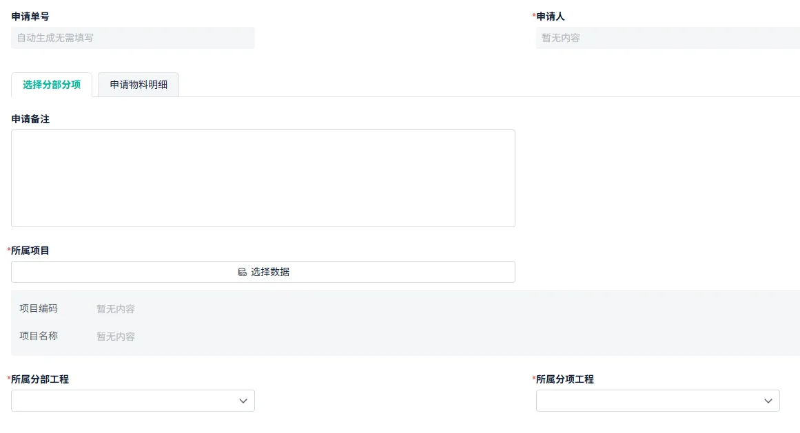Image resolution: width=800 pixels, height=433 pixels.
Task: Click the 所属分项工程 field label
Action: coord(565,379)
